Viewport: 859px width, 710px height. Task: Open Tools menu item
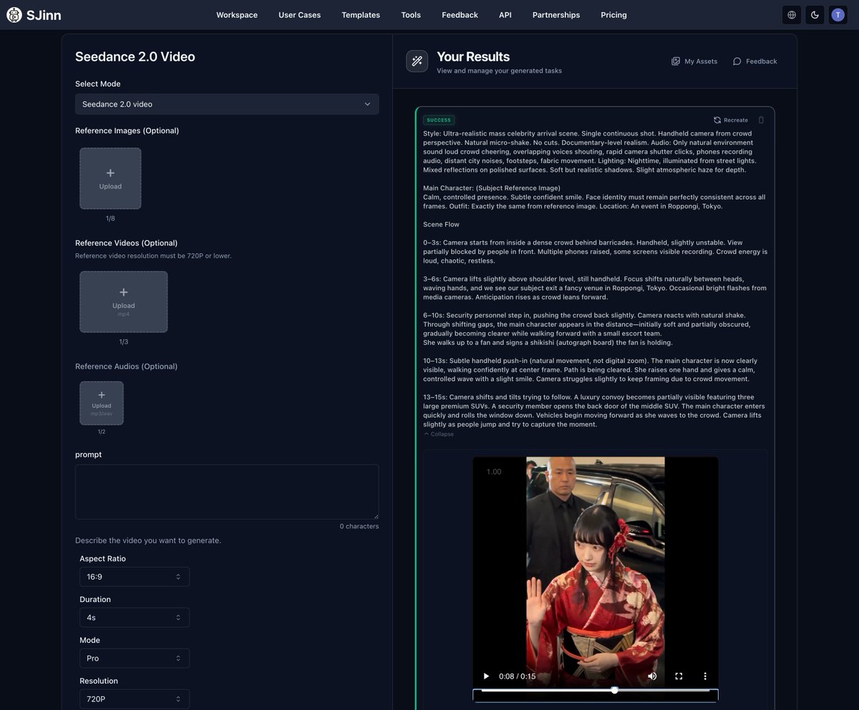tap(411, 15)
